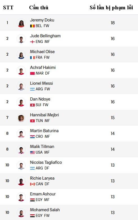Click Emam Ashour's avatar photo
This screenshot has width=138, height=220.
click(21, 197)
